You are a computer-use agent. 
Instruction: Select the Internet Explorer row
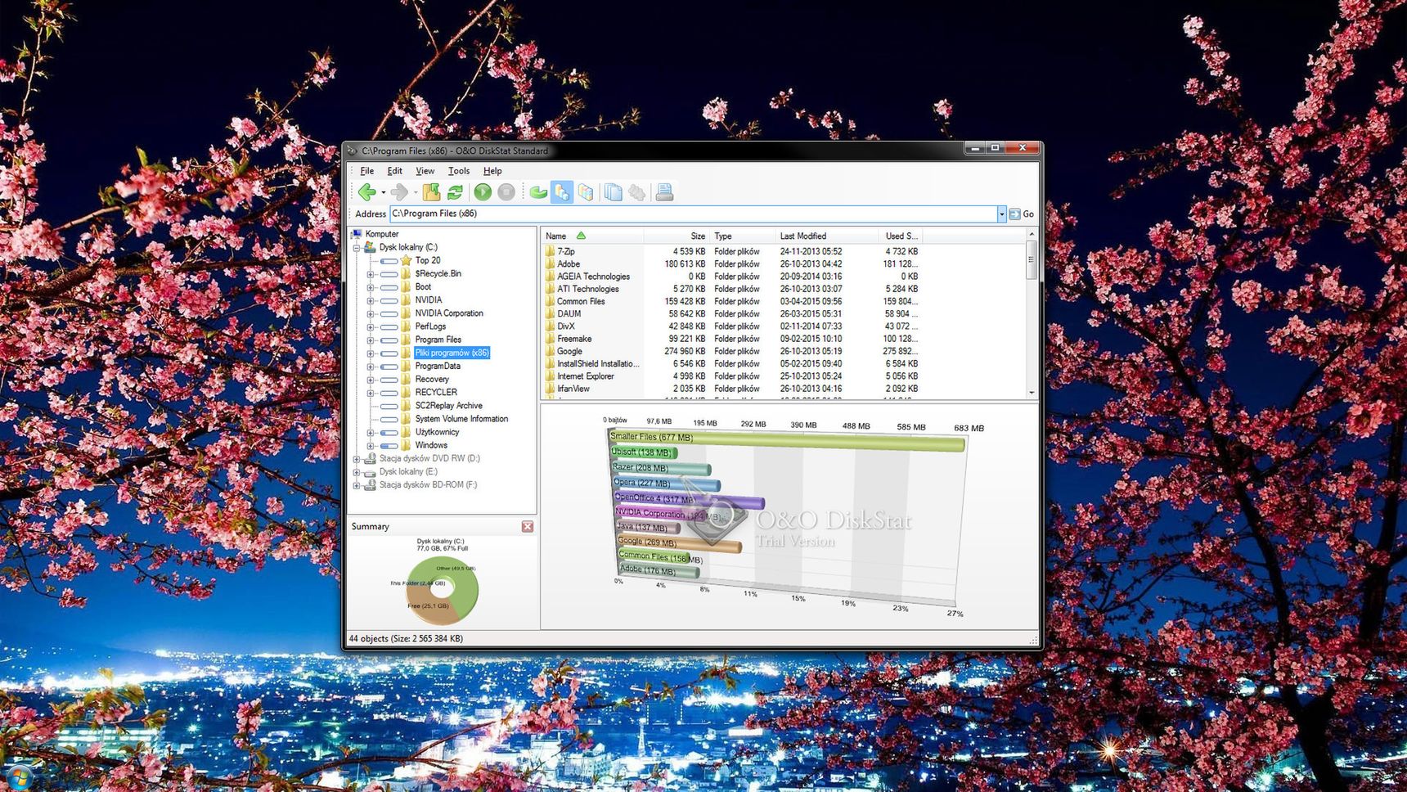pos(732,376)
